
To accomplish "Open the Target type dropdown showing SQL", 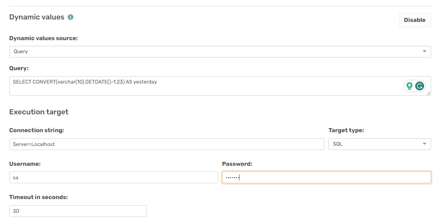I will point(380,144).
